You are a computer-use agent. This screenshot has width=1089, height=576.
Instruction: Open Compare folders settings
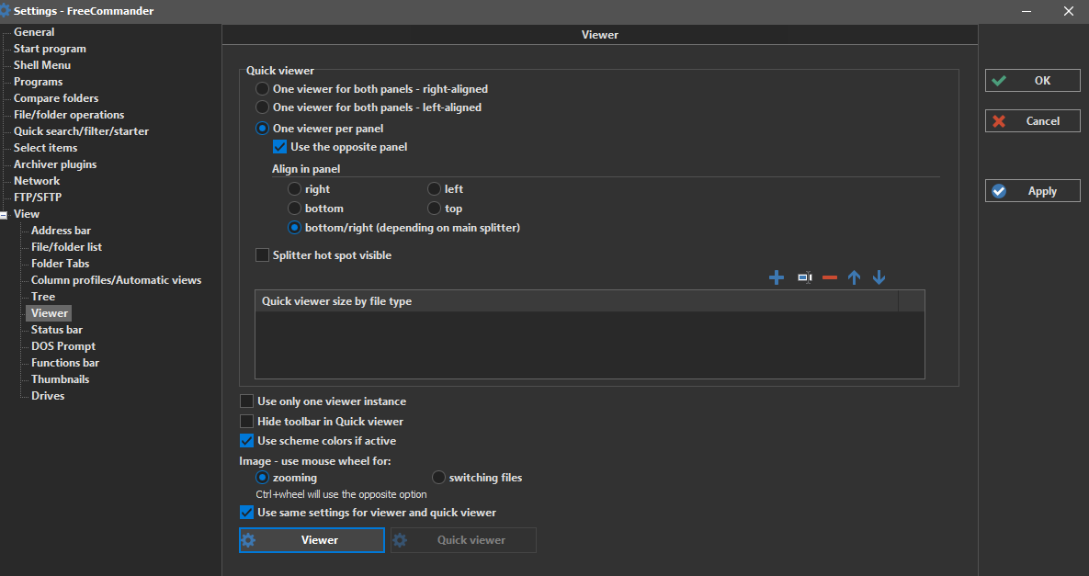[56, 98]
